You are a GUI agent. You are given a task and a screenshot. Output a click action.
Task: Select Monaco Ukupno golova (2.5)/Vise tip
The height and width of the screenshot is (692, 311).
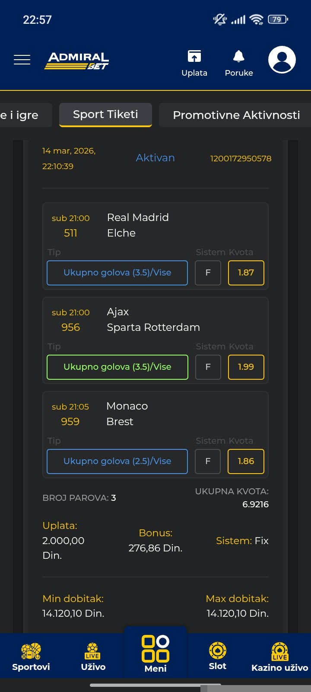(117, 461)
